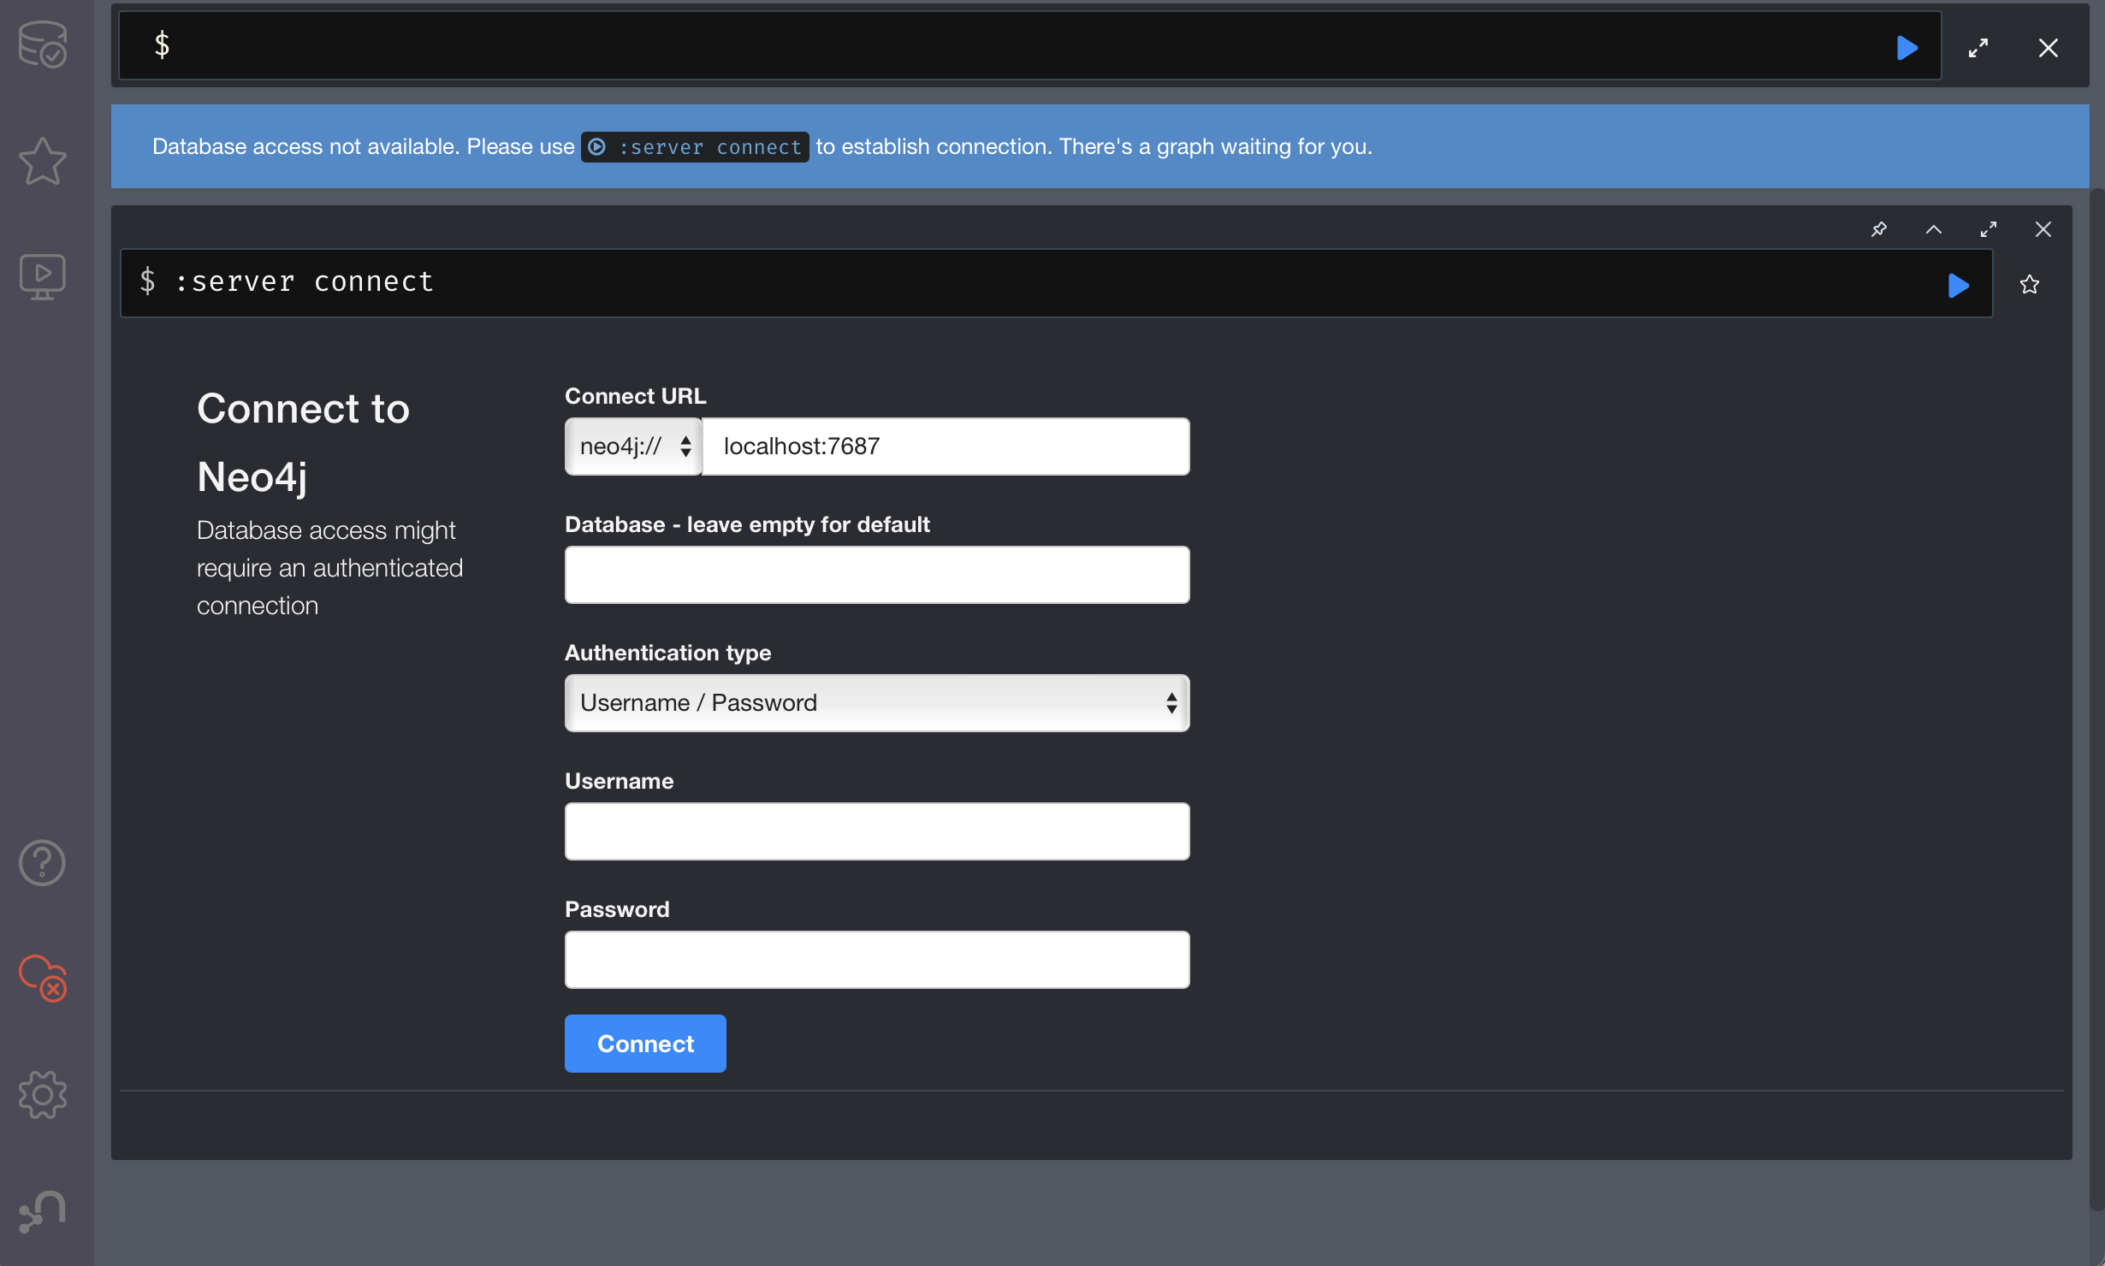Focus the Username input field
The height and width of the screenshot is (1266, 2105).
click(x=877, y=831)
